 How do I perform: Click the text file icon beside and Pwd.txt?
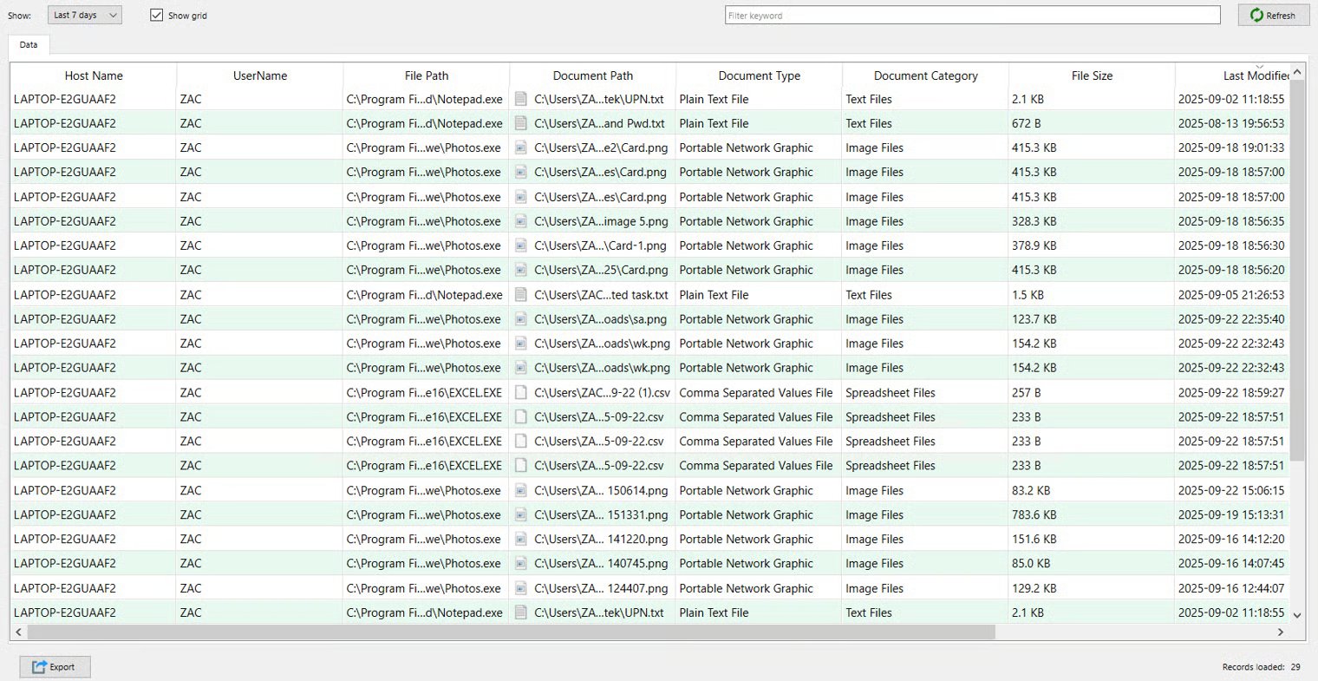click(521, 123)
